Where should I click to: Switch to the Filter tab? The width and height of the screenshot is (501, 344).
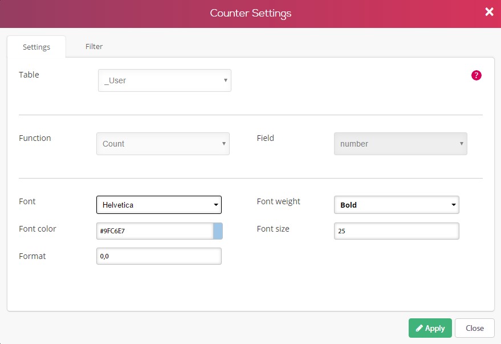pos(93,46)
